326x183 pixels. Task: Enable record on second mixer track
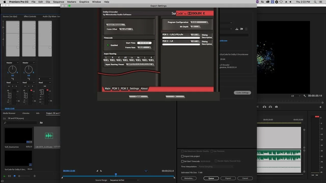coord(32,86)
